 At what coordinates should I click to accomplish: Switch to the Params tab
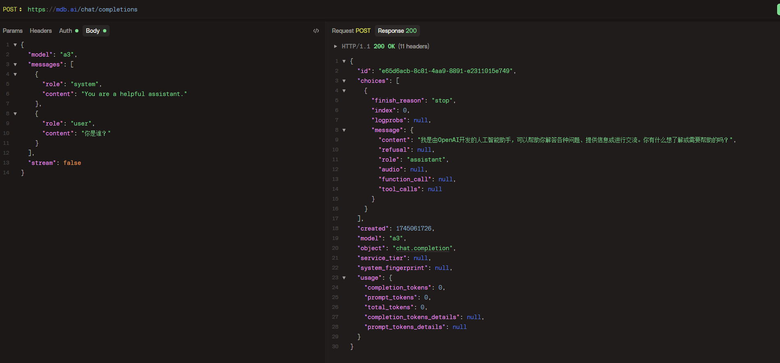coord(13,31)
